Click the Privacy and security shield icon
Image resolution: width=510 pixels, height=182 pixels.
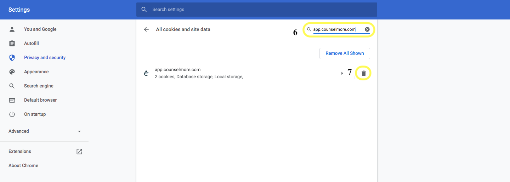point(12,58)
